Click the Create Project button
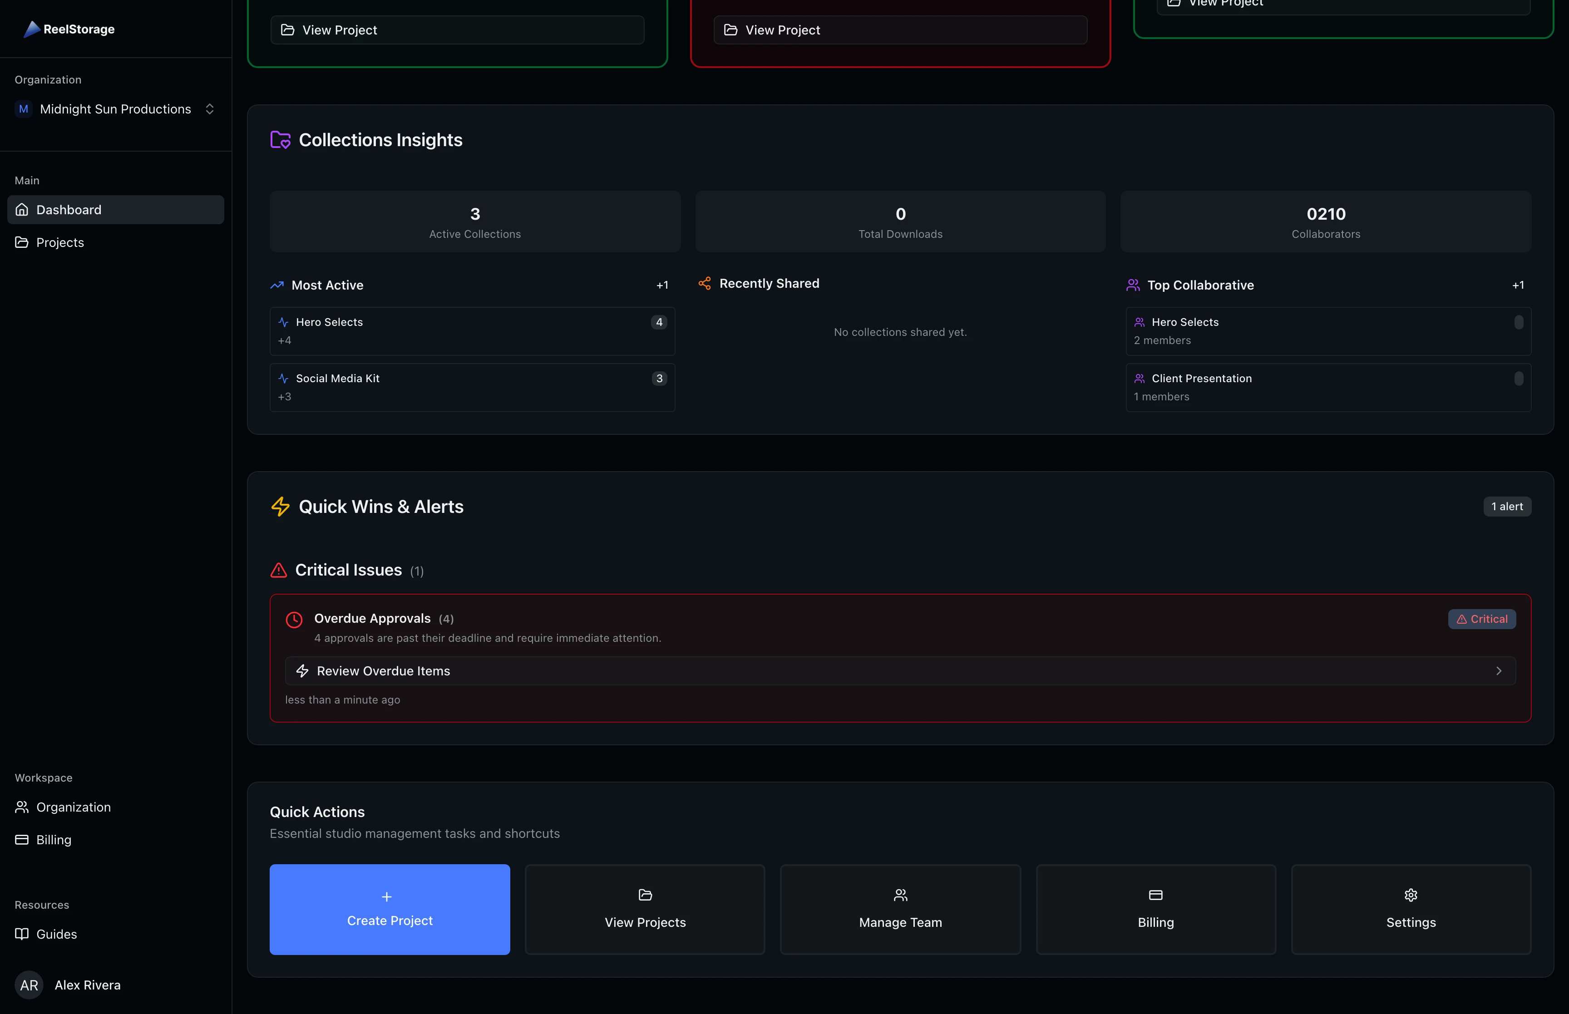 pos(389,909)
